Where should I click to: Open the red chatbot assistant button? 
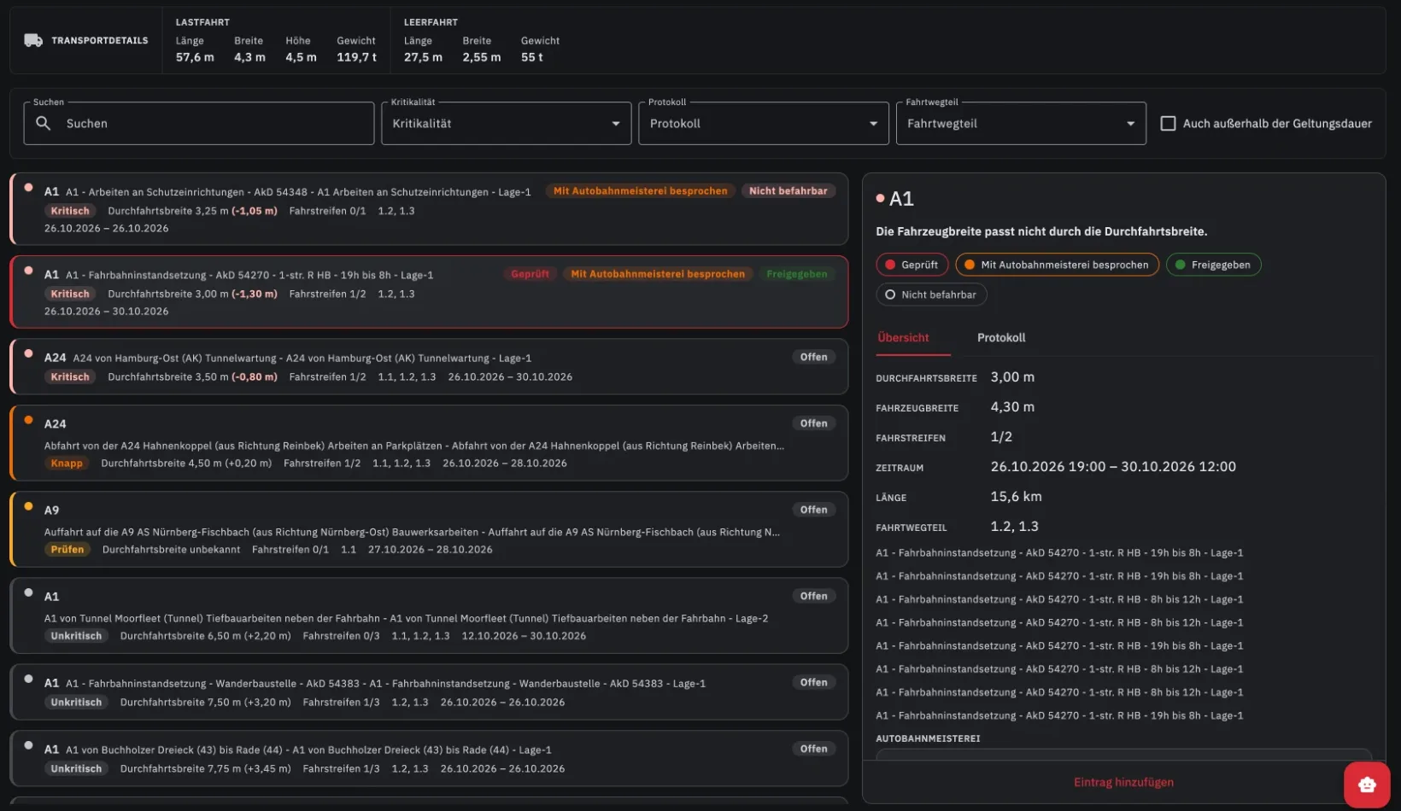pos(1366,785)
